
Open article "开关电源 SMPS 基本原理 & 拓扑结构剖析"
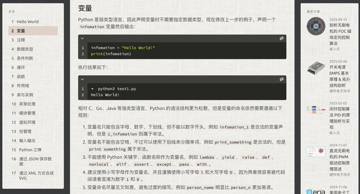pyautogui.click(x=340, y=76)
